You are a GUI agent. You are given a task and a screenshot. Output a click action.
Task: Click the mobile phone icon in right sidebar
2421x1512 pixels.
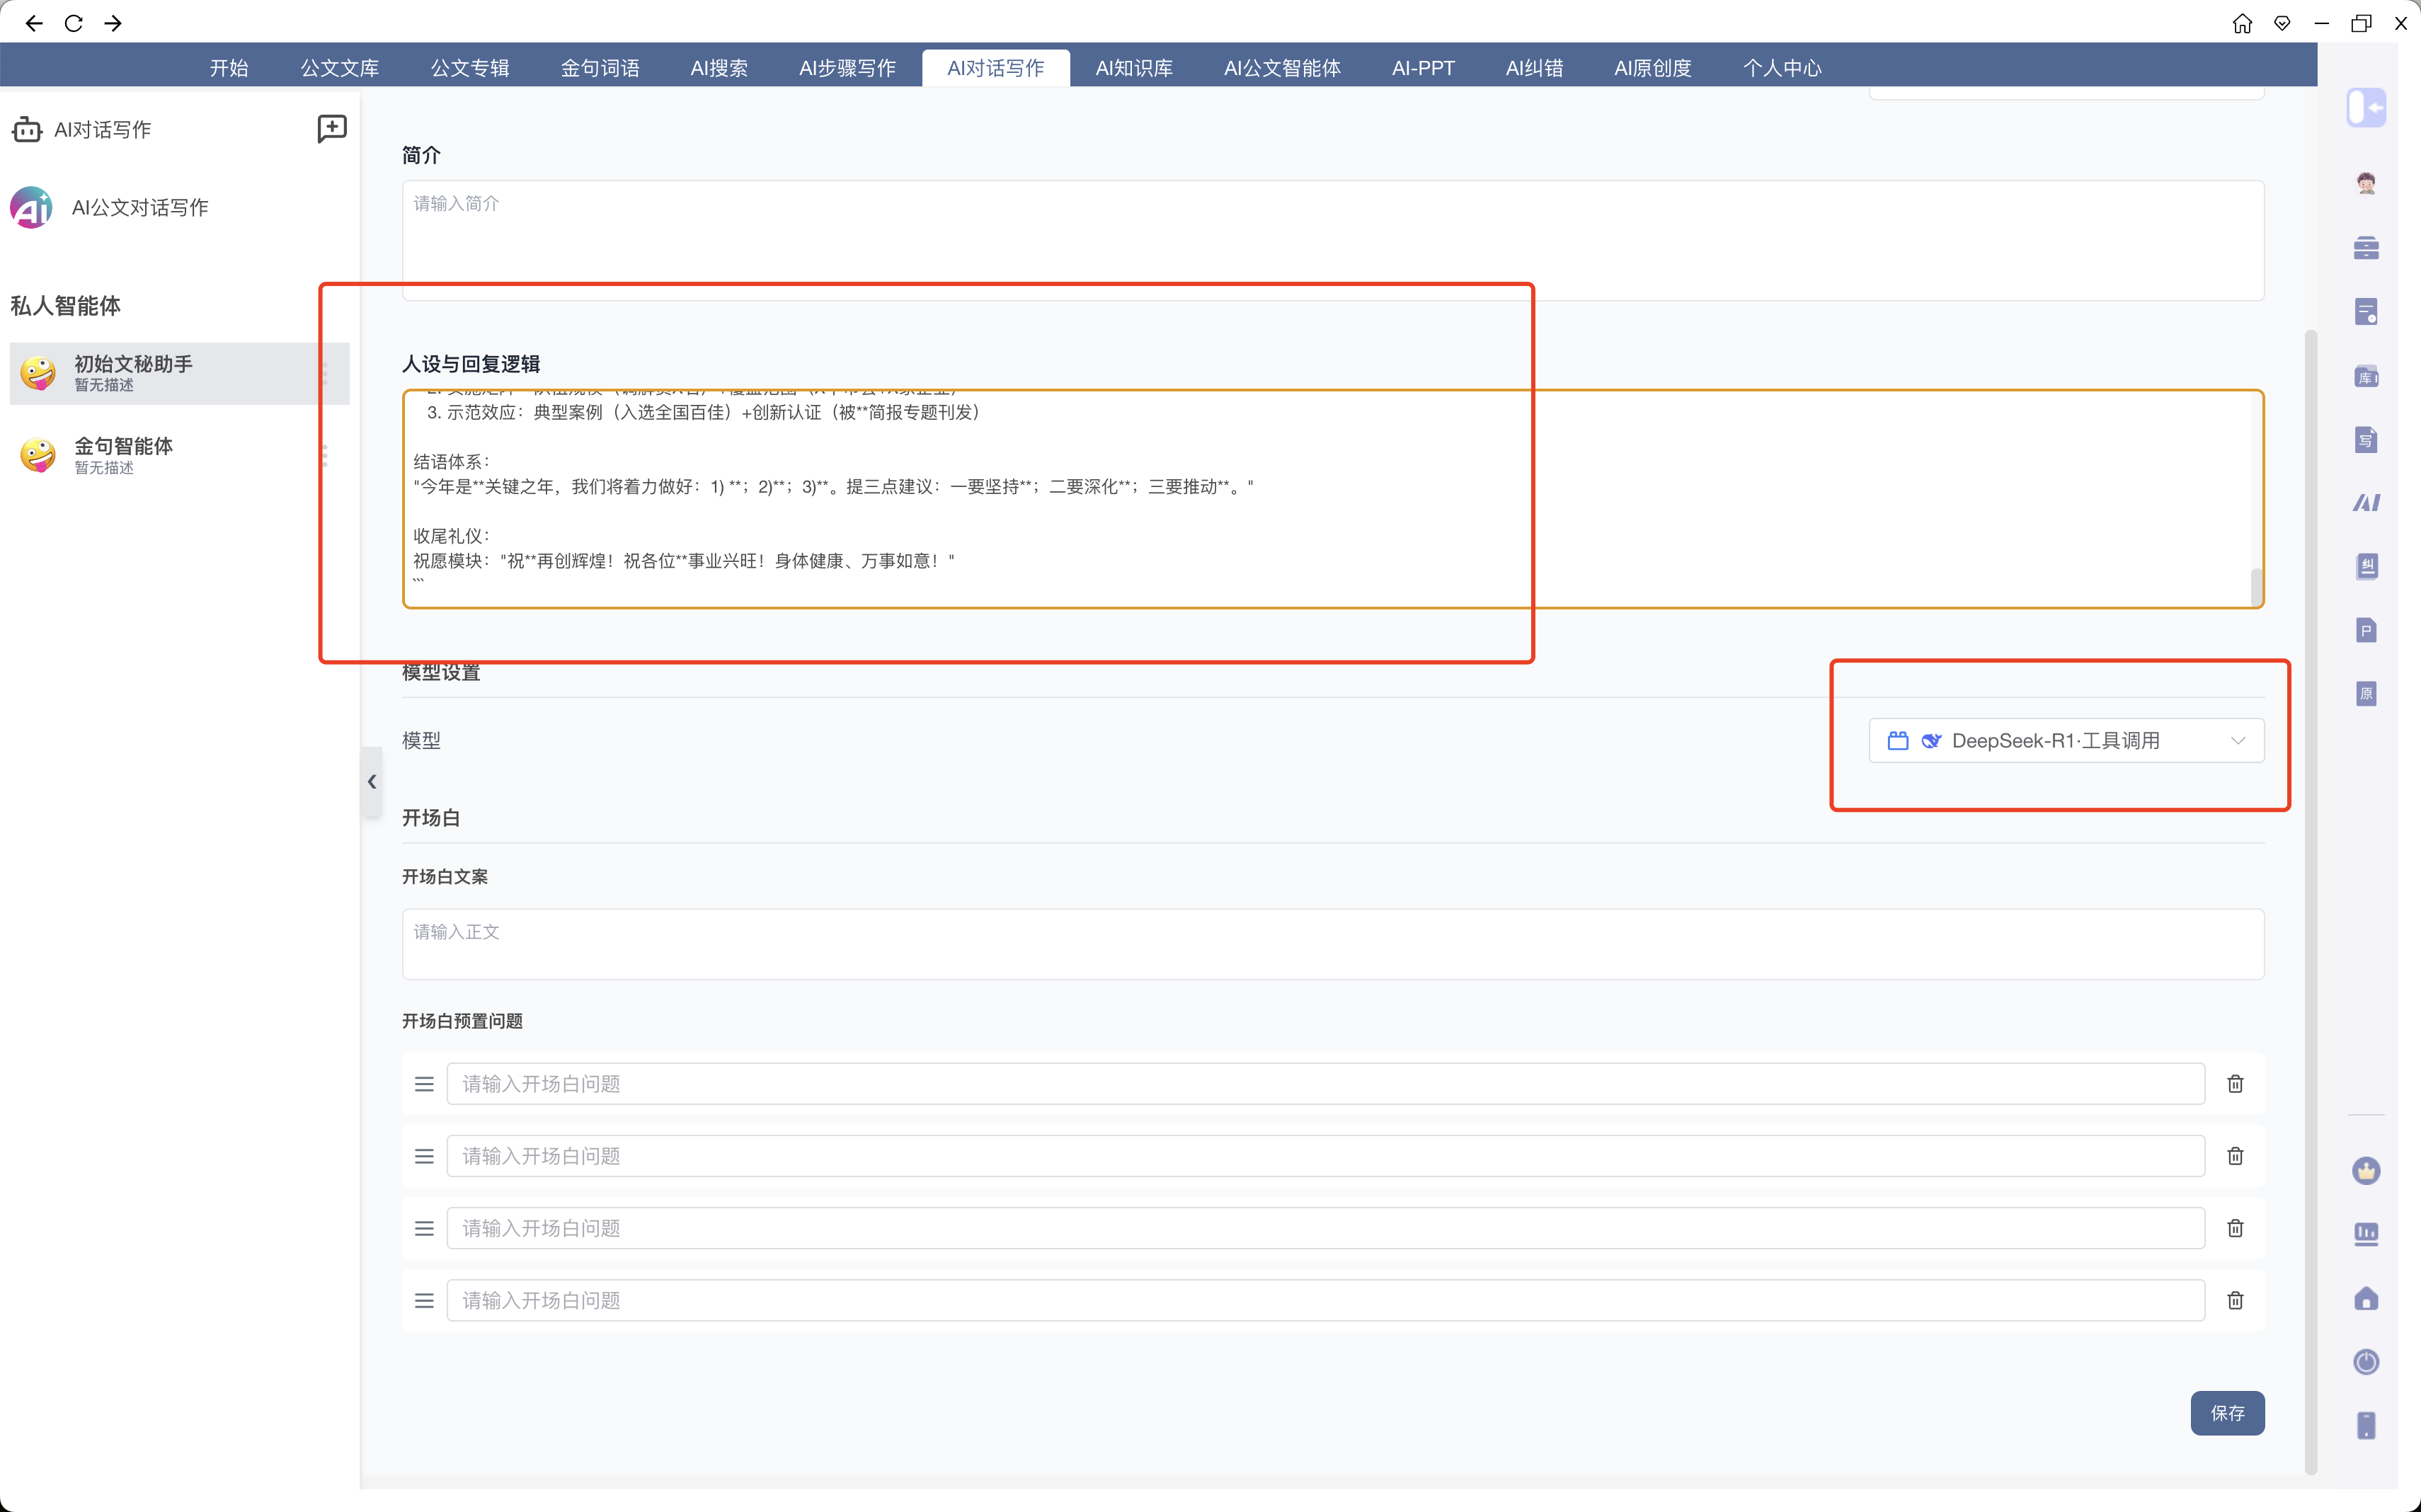coord(2365,1425)
